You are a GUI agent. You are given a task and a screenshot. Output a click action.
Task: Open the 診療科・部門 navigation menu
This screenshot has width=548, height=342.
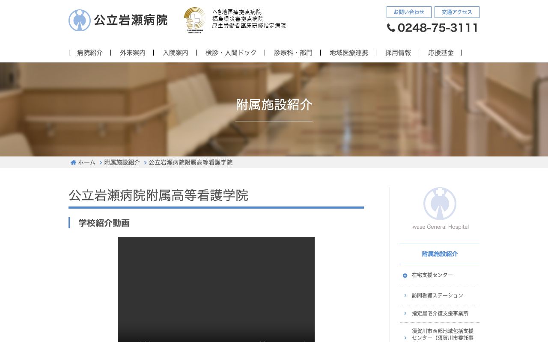(293, 53)
